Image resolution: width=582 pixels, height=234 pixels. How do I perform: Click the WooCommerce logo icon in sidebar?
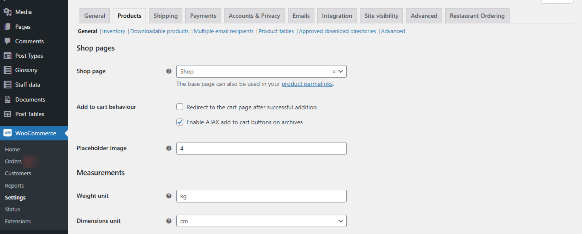coord(8,133)
